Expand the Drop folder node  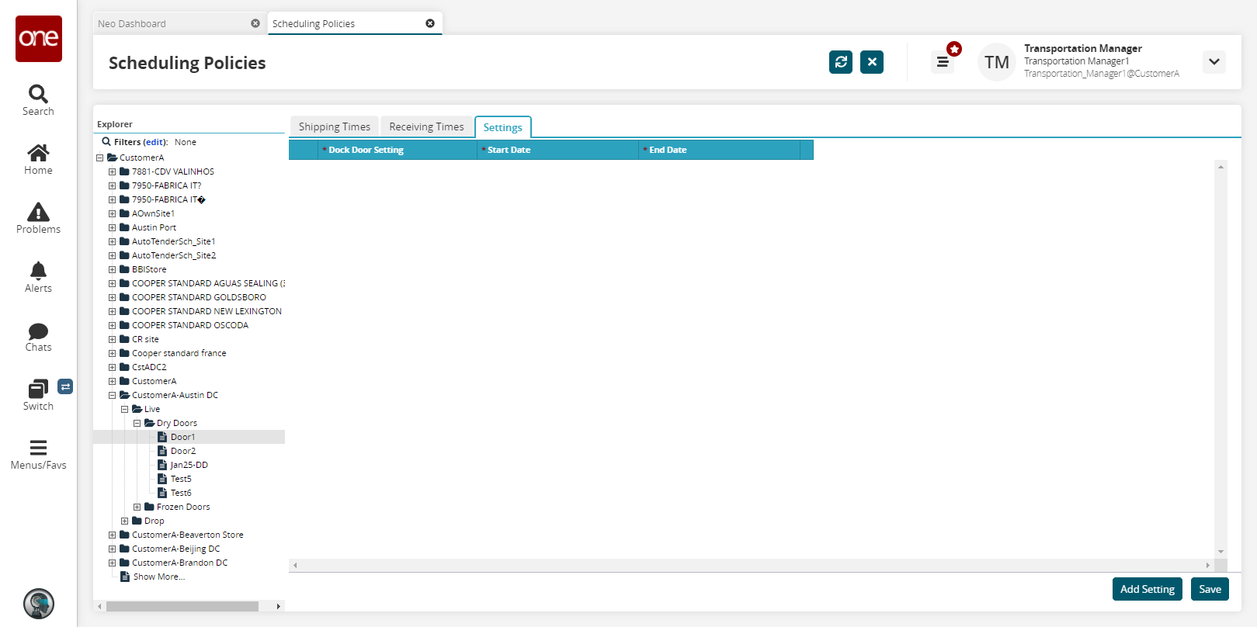coord(125,521)
